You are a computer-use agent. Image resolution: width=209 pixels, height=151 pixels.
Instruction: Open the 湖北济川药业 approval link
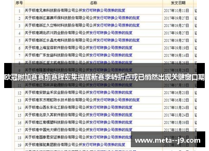(79, 33)
